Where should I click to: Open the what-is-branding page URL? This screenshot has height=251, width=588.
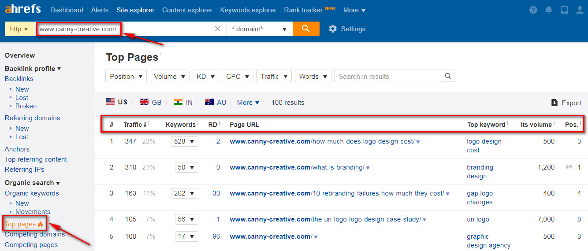coord(297,167)
